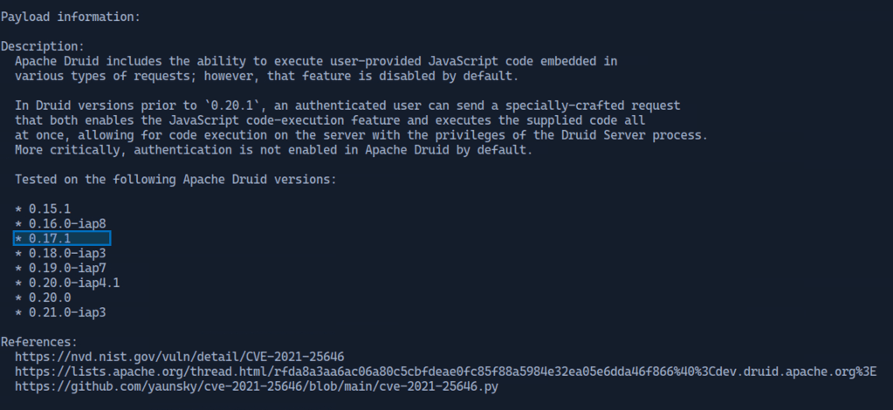Click the "Tested on the following" line
893x410 pixels.
tap(175, 179)
